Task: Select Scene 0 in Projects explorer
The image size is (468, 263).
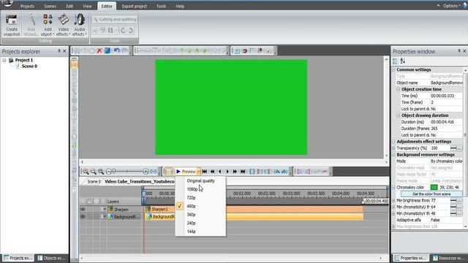Action: 29,66
